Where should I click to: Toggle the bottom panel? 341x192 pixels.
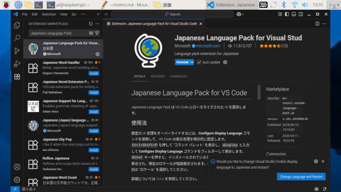point(294,14)
